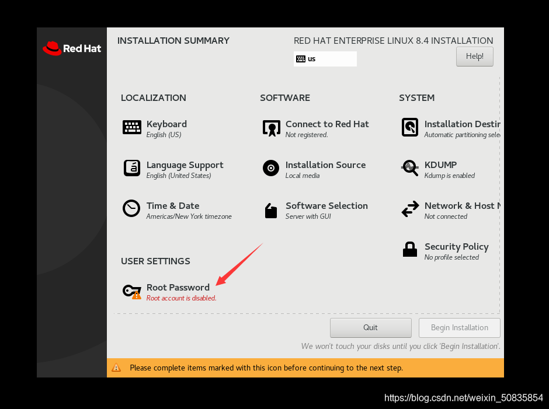
Task: Click "We won't touch your disks" note
Action: pyautogui.click(x=401, y=347)
